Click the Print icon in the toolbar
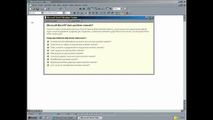Image resolution: width=213 pixels, height=120 pixels. click(x=42, y=9)
